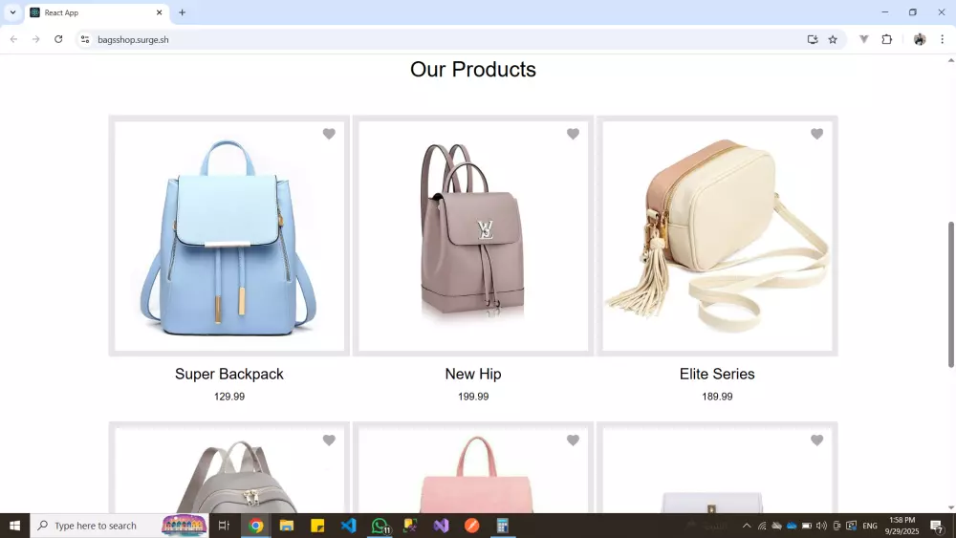The width and height of the screenshot is (956, 538).
Task: Open Sticky Notes from the taskbar
Action: click(x=317, y=526)
